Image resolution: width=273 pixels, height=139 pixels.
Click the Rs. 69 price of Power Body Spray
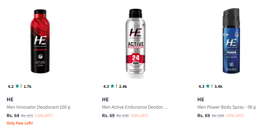point(204,116)
